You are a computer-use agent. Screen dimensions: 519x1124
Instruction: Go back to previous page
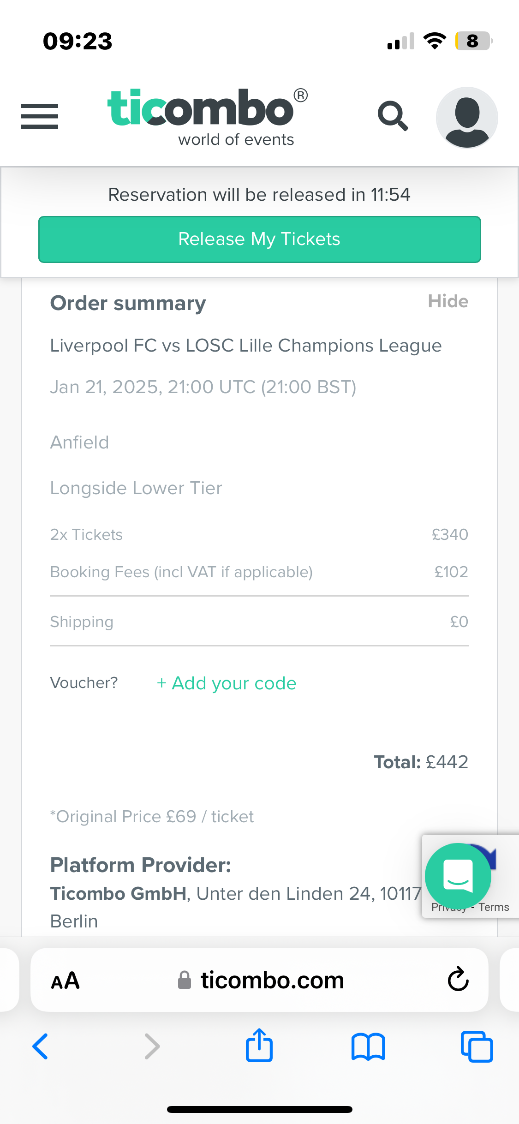[x=41, y=1046]
